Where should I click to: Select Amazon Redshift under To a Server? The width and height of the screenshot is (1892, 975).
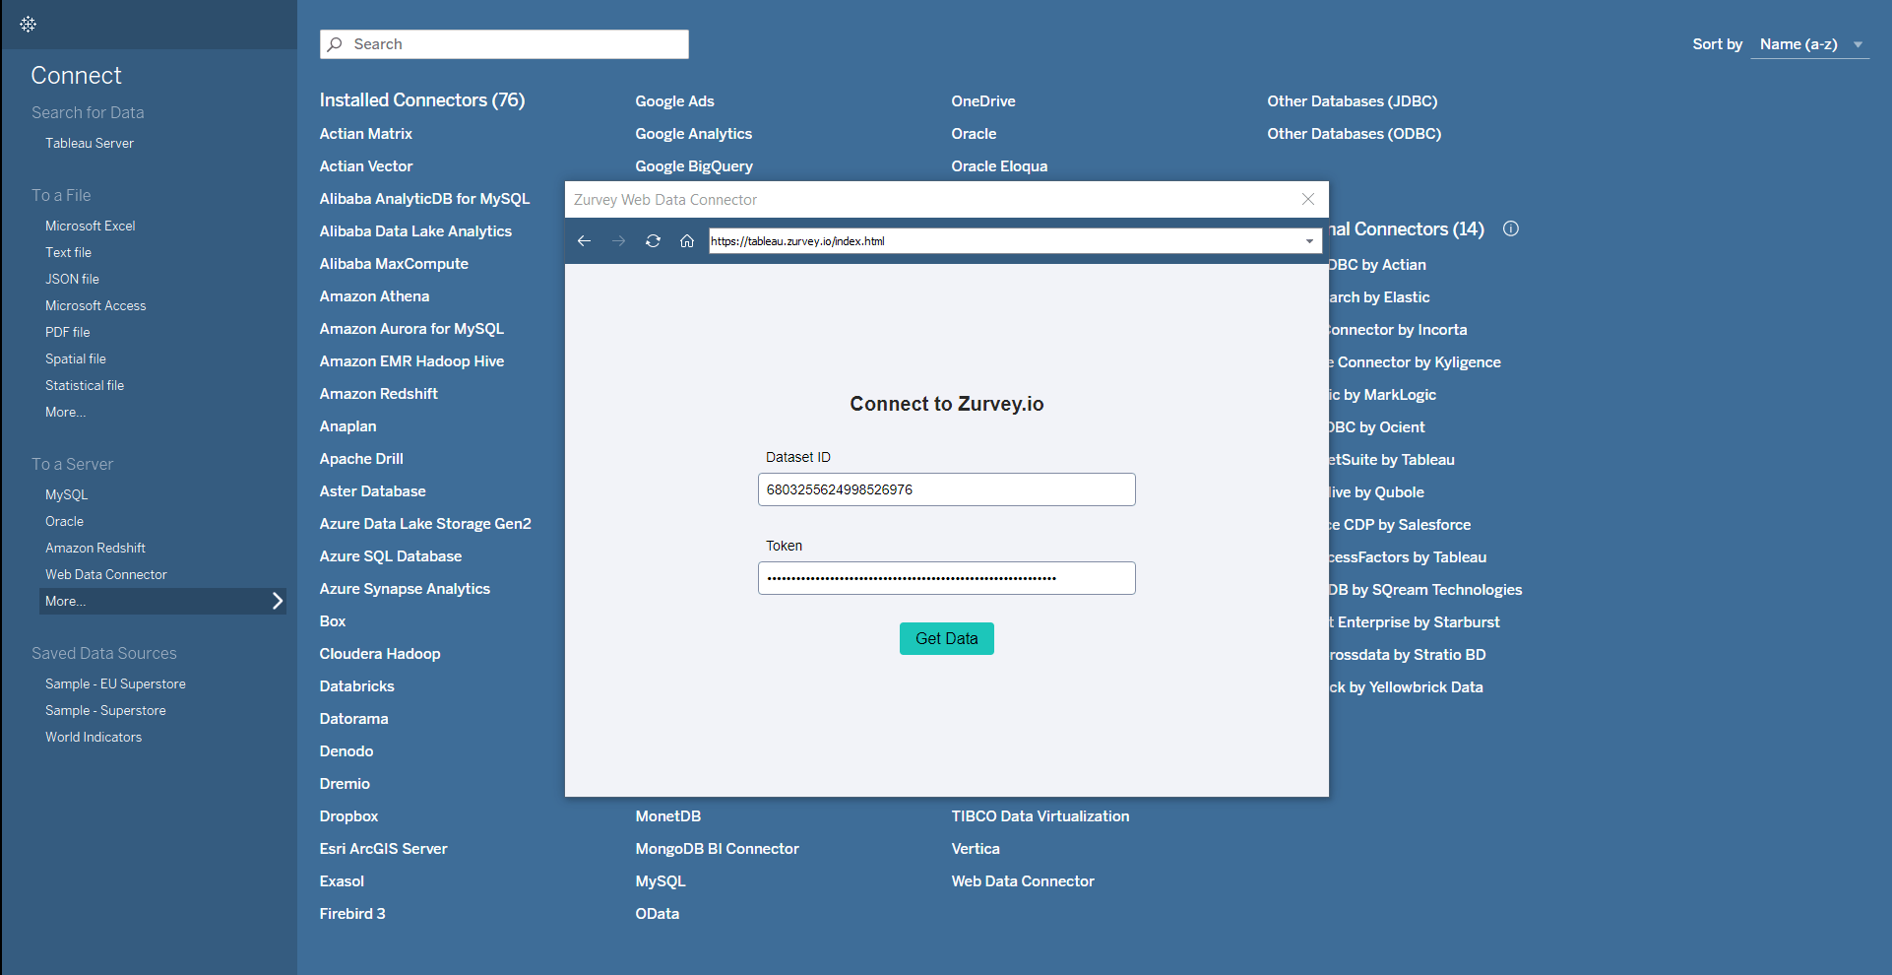tap(95, 548)
